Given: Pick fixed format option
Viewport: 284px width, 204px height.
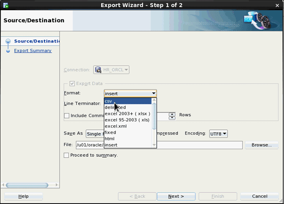Looking at the screenshot, I should [x=128, y=132].
